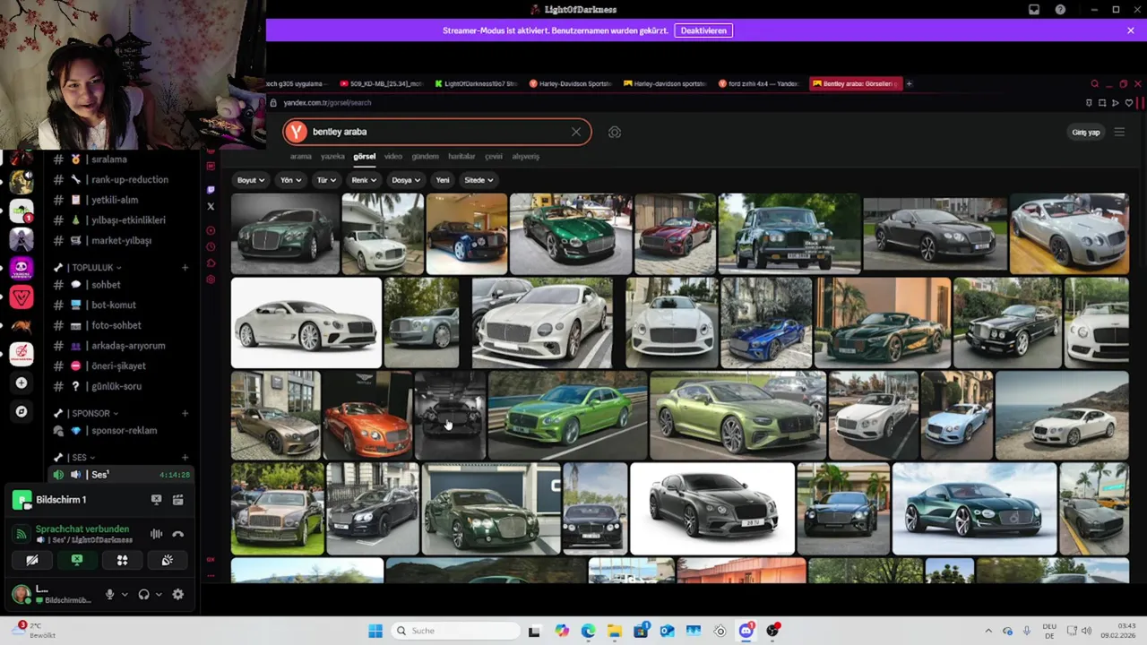Dismiss the Streamer-Modus purple banner
1147x645 pixels.
pos(1131,30)
